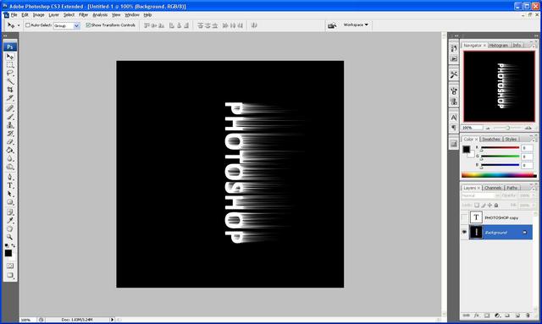Click the foreground color swatch in toolbox
542x324 pixels.
(x=8, y=253)
